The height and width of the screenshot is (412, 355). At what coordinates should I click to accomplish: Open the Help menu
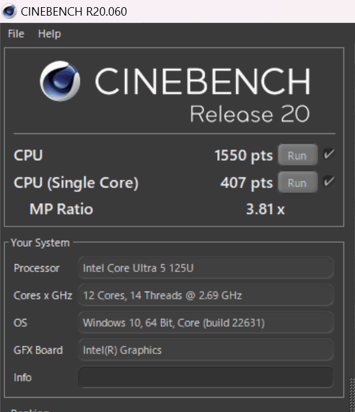point(49,34)
